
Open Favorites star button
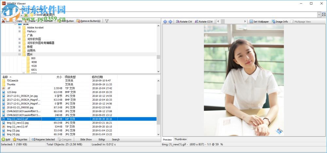pyautogui.click(x=20, y=140)
